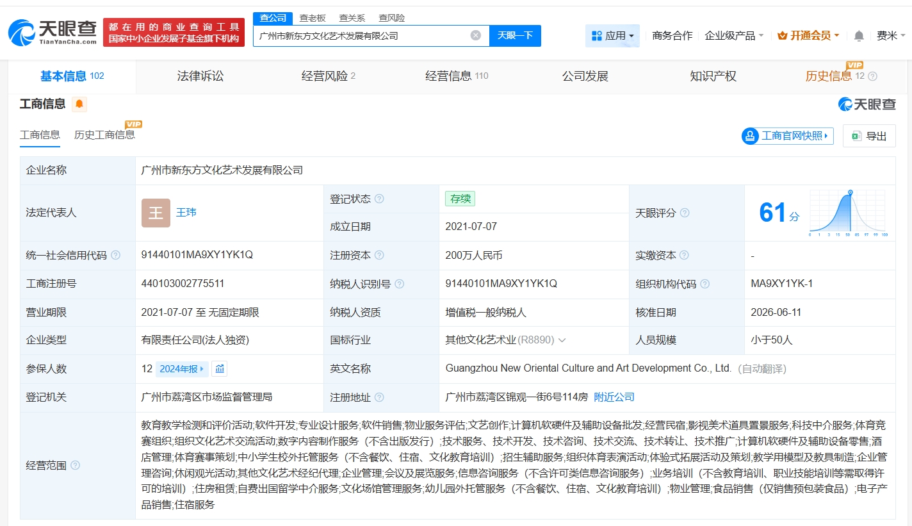Click the 增值税一般纳税人 value
This screenshot has height=526, width=912.
pyautogui.click(x=485, y=312)
